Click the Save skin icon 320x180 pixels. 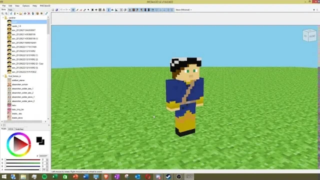pyautogui.click(x=53, y=10)
